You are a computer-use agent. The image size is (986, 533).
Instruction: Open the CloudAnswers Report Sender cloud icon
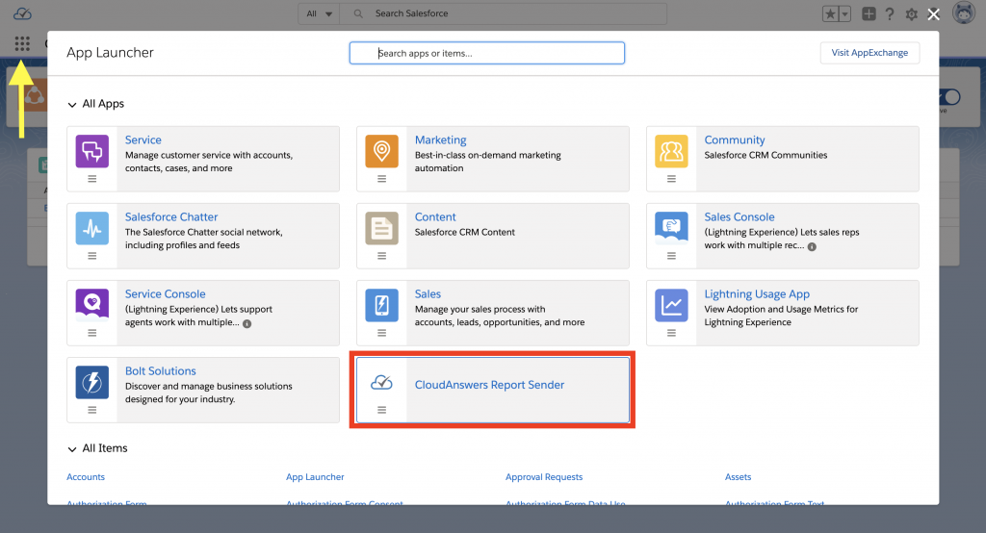[x=381, y=382]
